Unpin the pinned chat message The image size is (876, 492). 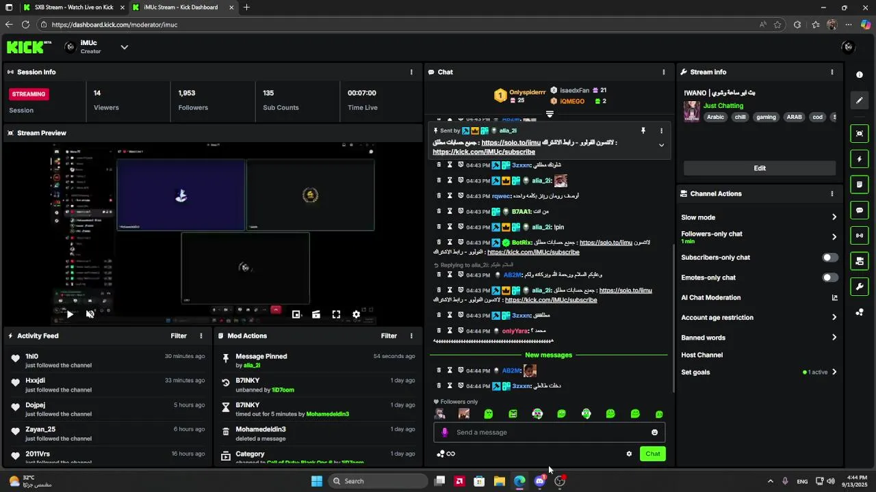(x=643, y=131)
